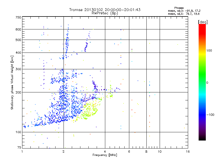Click the '4' x-axis tick label

click(105, 152)
